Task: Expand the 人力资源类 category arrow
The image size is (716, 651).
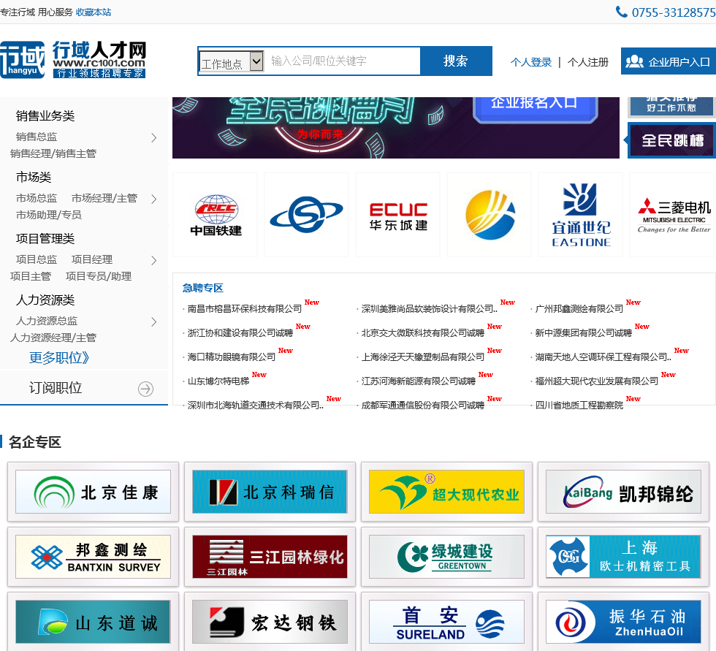Action: [154, 322]
